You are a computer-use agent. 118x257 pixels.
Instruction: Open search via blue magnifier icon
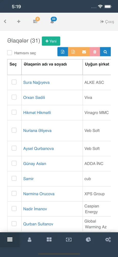[x=105, y=52]
